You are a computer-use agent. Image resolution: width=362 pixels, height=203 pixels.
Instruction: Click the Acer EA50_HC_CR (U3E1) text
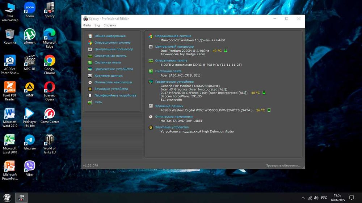pyautogui.click(x=180, y=75)
